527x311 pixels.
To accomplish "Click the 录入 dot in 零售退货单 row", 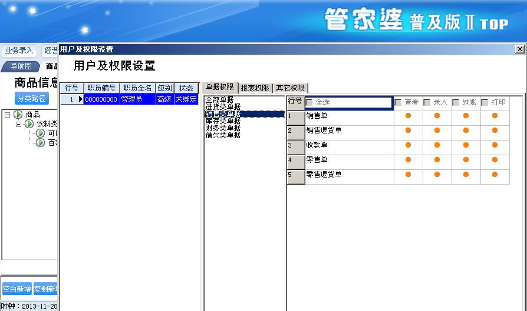I will 437,174.
